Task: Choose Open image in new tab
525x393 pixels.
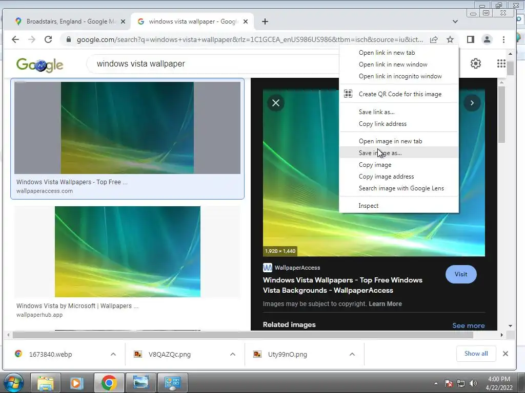Action: click(399, 141)
